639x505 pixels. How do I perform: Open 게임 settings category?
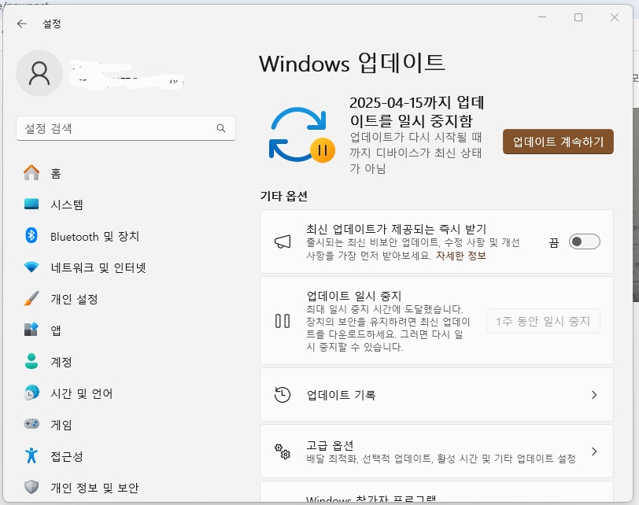click(x=61, y=425)
